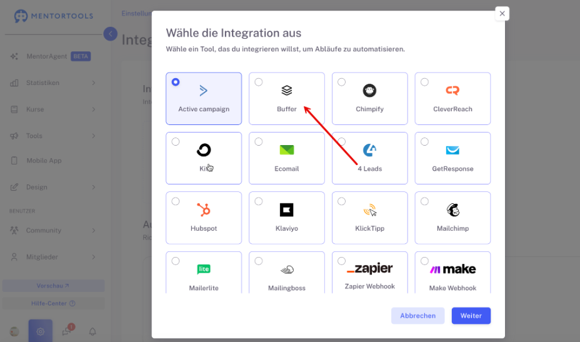
Task: Click the Weiter button
Action: point(471,316)
